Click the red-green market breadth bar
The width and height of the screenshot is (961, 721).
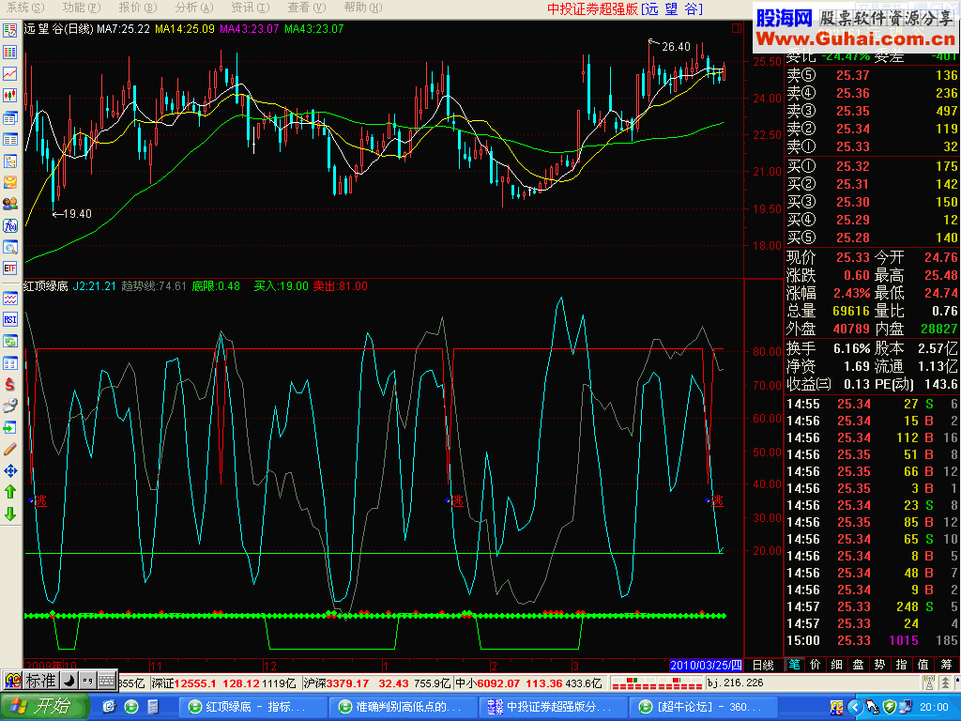point(656,683)
